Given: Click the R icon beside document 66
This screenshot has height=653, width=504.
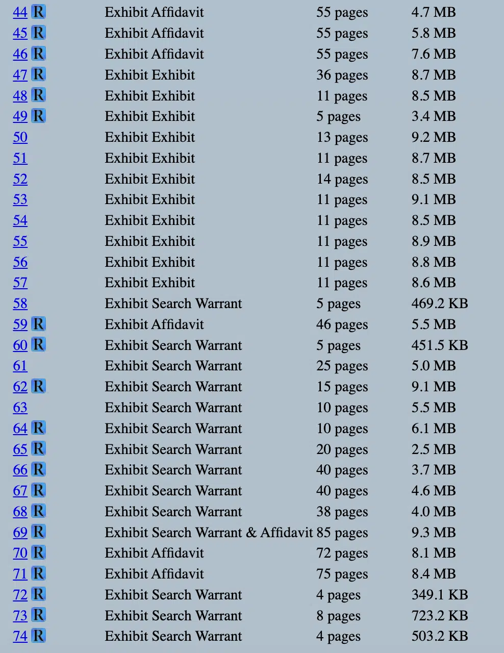Looking at the screenshot, I should [x=39, y=469].
